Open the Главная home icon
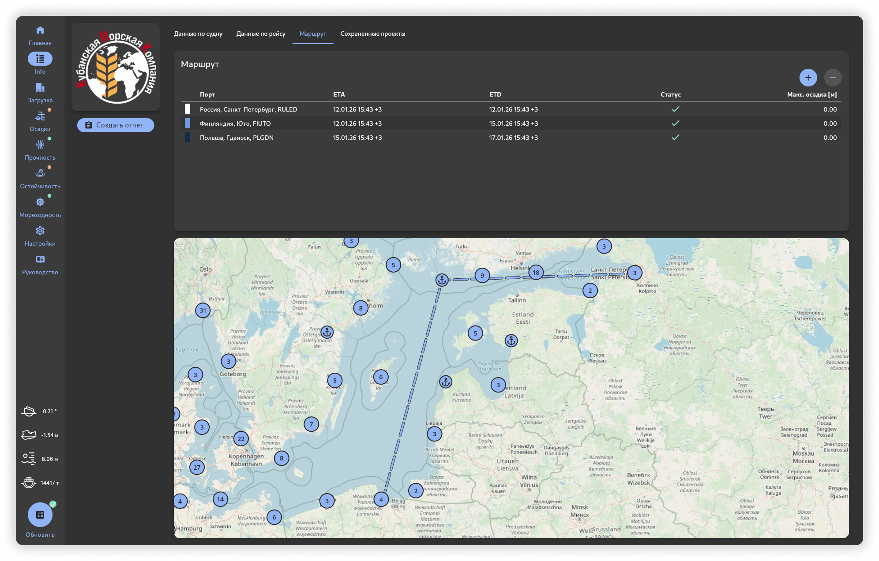879x561 pixels. coord(40,30)
